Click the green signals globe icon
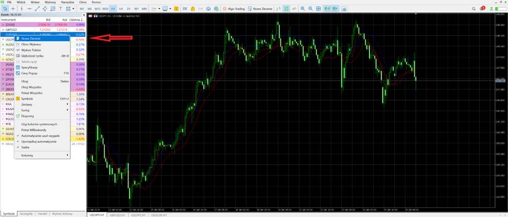 click(x=216, y=9)
